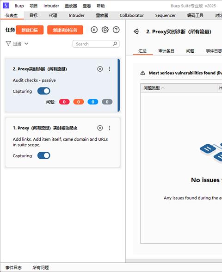Select the 问题 sub-tab
Image resolution: width=222 pixels, height=272 pixels.
[190, 51]
